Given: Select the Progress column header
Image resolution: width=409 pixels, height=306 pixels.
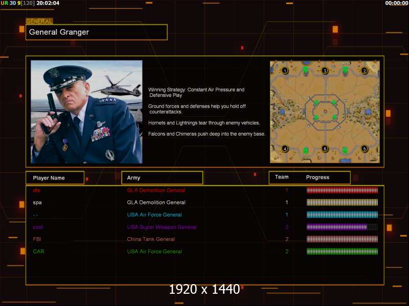Looking at the screenshot, I should 317,177.
